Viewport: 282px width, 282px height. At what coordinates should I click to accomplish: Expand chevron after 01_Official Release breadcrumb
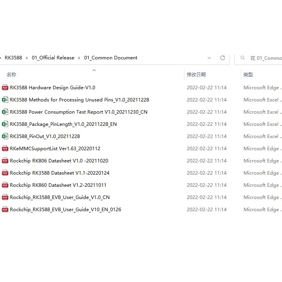(x=79, y=58)
